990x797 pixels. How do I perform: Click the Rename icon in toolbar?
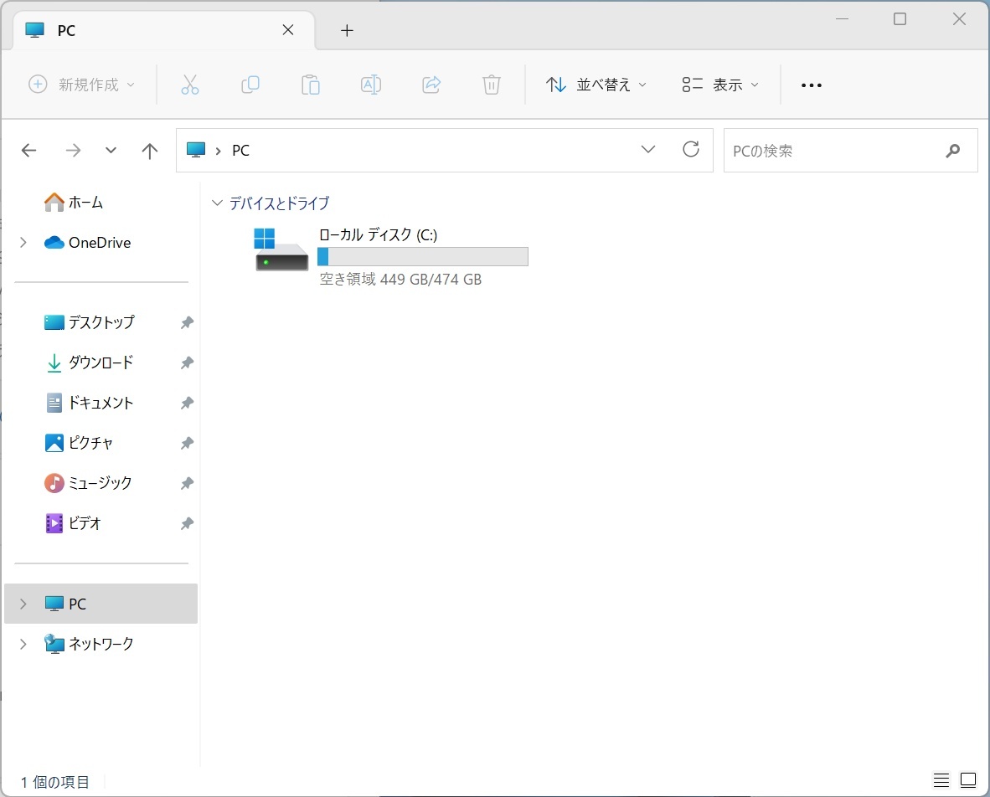[x=370, y=85]
